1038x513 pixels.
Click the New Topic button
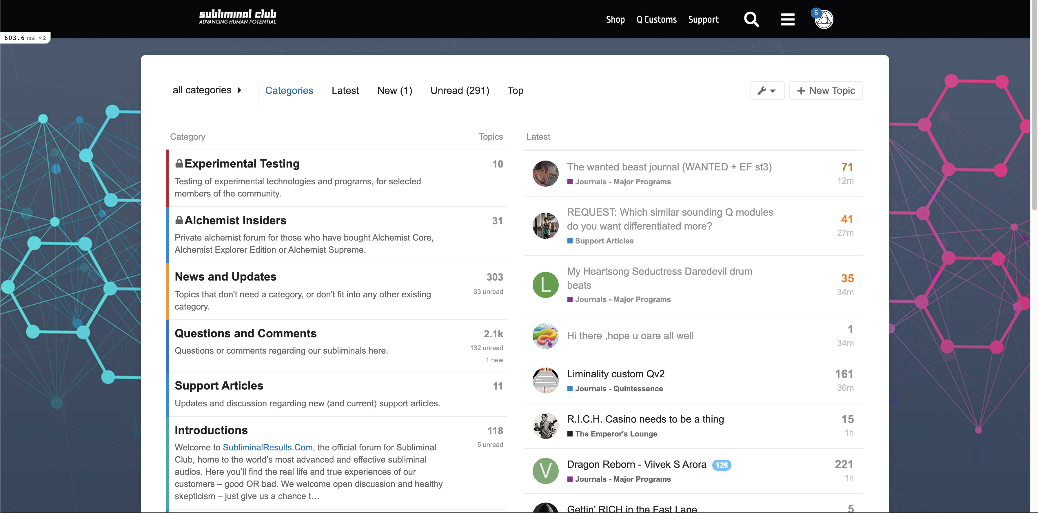[x=826, y=90]
